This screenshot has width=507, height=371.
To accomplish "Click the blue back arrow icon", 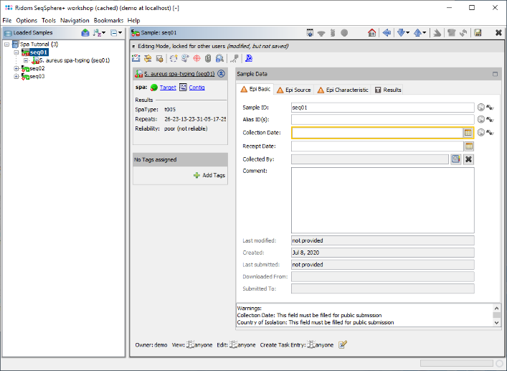I will pos(387,33).
